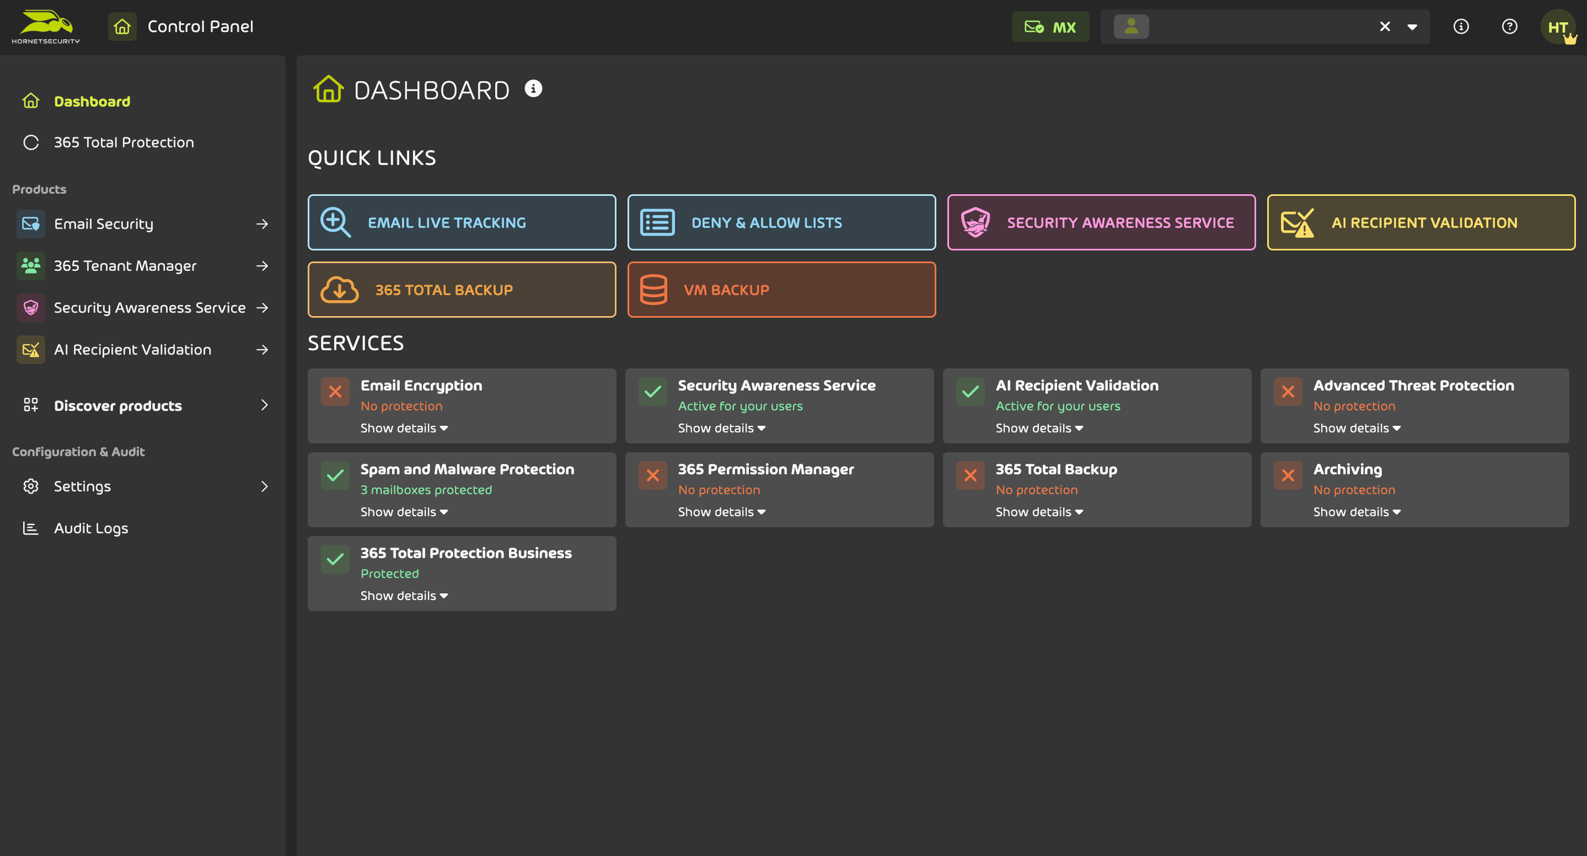The image size is (1587, 856).
Task: Click the red X on Email Encryption
Action: [x=335, y=392]
